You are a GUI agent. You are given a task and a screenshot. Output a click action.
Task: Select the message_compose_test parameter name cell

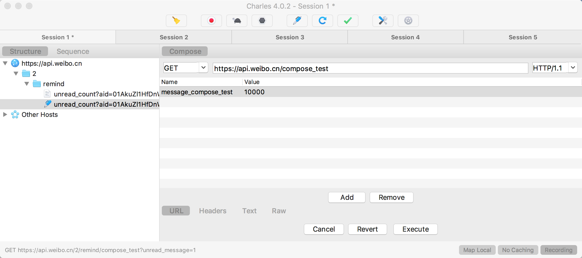pyautogui.click(x=201, y=92)
